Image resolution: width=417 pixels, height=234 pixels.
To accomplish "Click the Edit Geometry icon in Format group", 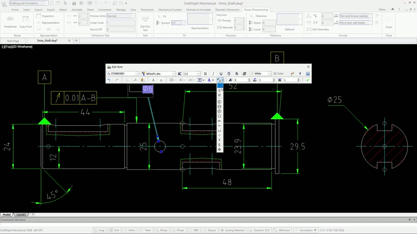I will (309, 29).
